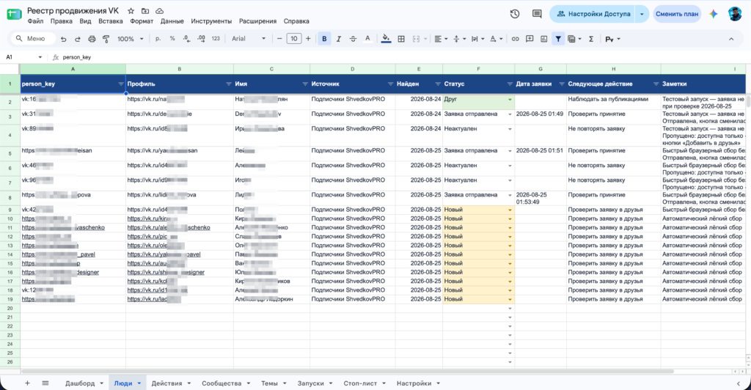Star the document Реестр продвижения VK
Viewport: 751px width, 390px height.
pos(131,10)
